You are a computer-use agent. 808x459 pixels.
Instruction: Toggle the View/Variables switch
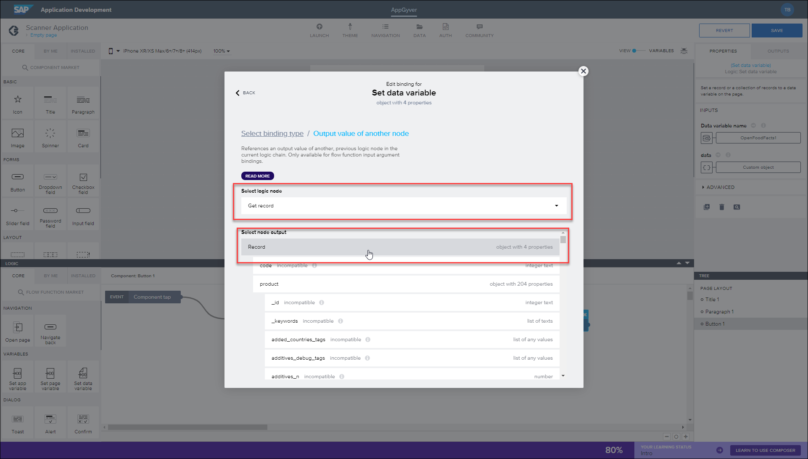click(x=638, y=51)
